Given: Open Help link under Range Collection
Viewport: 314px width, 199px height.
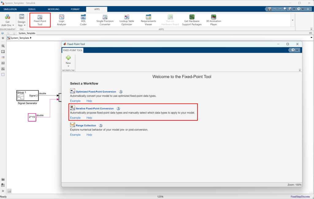Looking at the screenshot, I should click(x=89, y=135).
